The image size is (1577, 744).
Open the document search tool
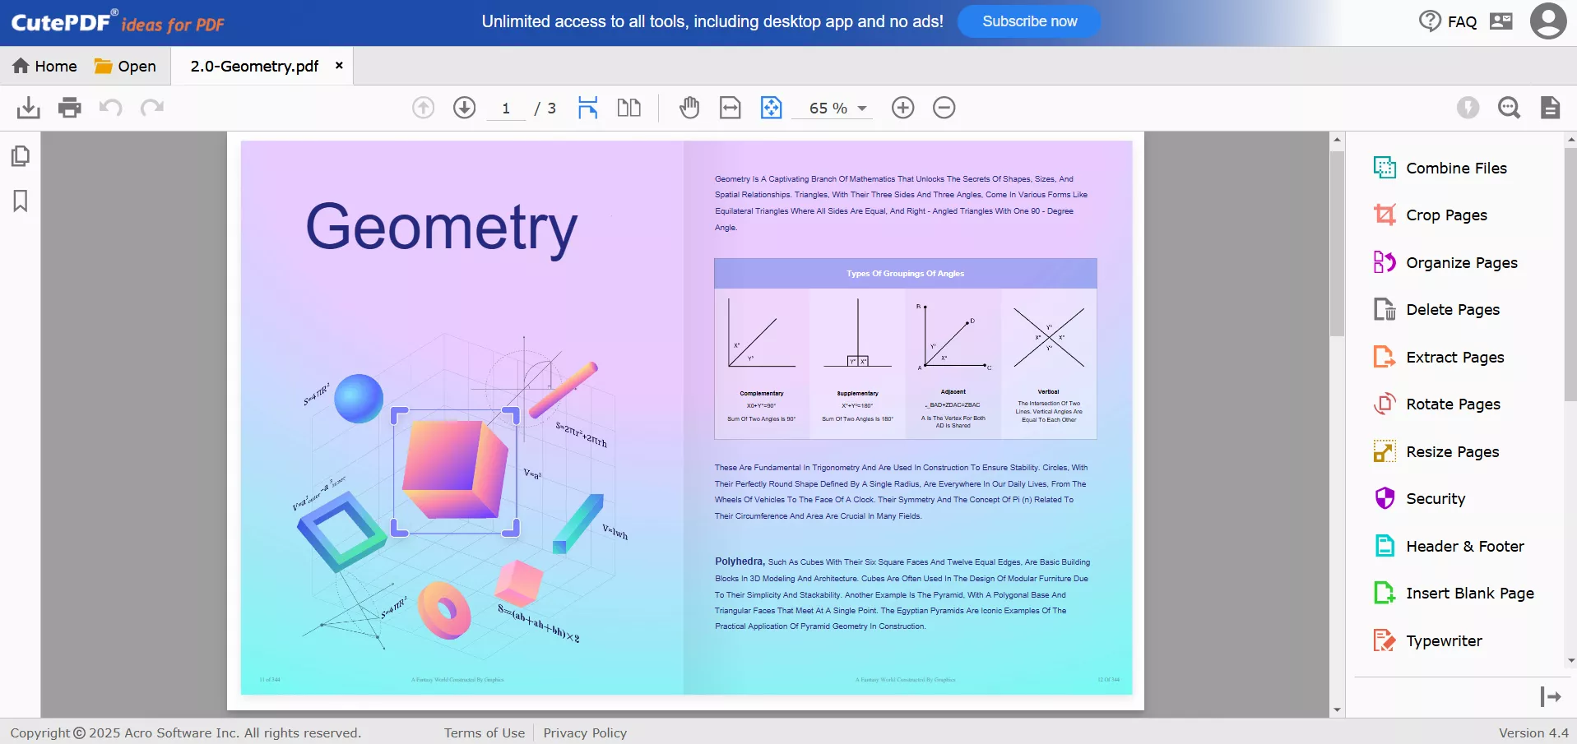[x=1510, y=107]
